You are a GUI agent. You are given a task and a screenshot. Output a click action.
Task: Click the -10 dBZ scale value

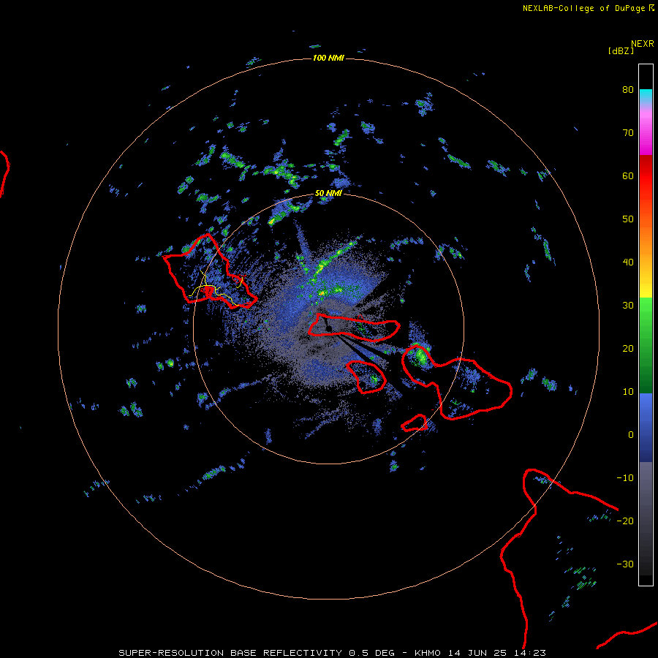click(625, 478)
